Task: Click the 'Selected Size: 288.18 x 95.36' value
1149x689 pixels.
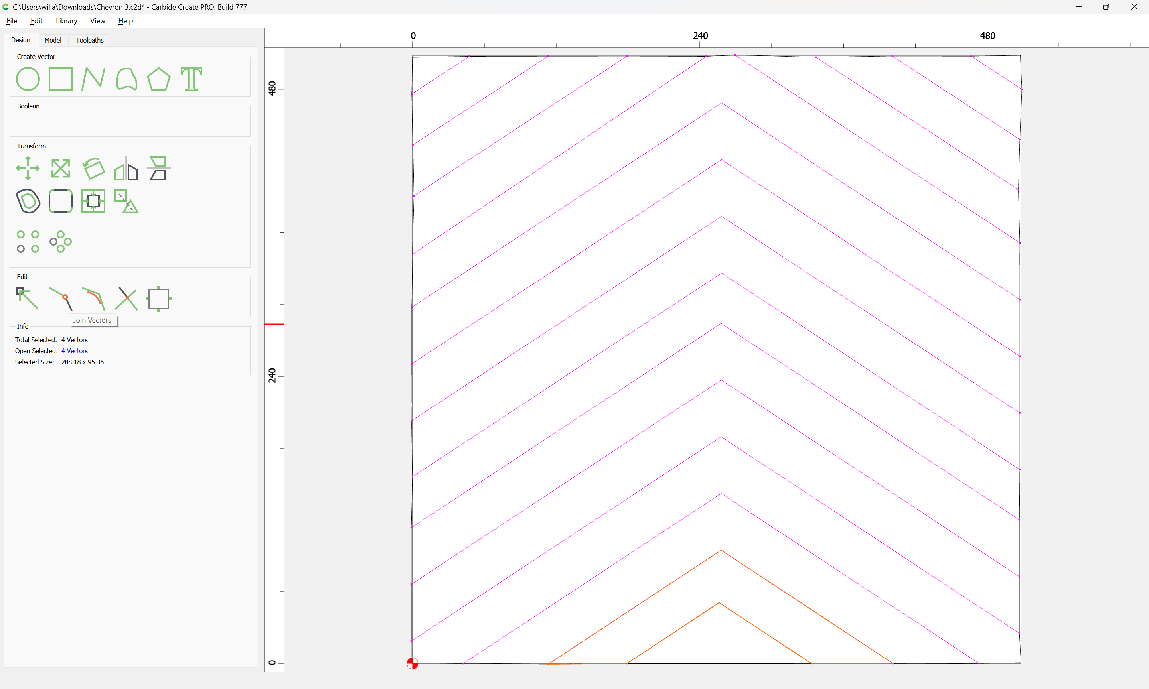Action: click(x=83, y=362)
